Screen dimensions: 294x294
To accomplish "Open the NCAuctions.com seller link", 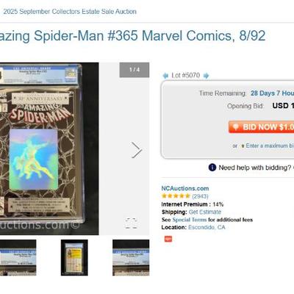I will pyautogui.click(x=185, y=188).
